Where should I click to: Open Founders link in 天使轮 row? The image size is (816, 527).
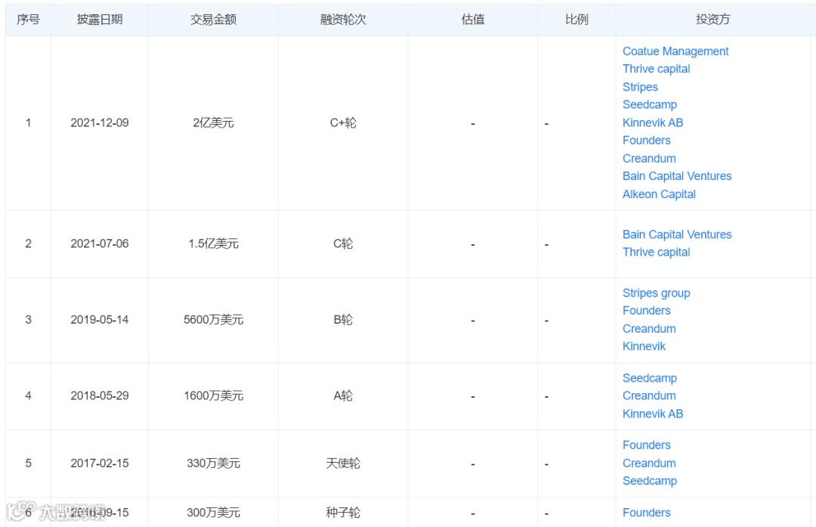tap(646, 445)
